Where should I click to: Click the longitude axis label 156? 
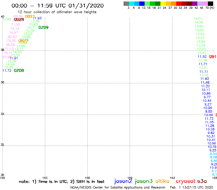[x=87, y=178]
